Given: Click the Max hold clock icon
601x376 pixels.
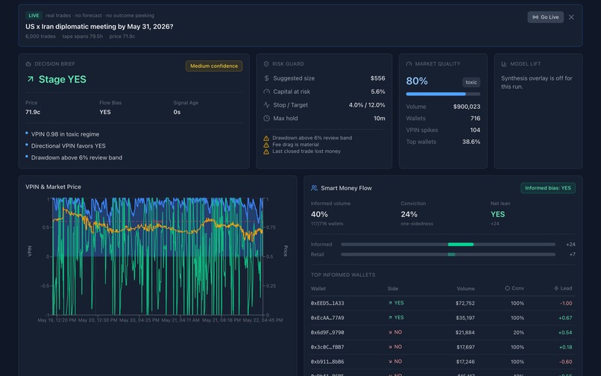Looking at the screenshot, I should pyautogui.click(x=266, y=118).
